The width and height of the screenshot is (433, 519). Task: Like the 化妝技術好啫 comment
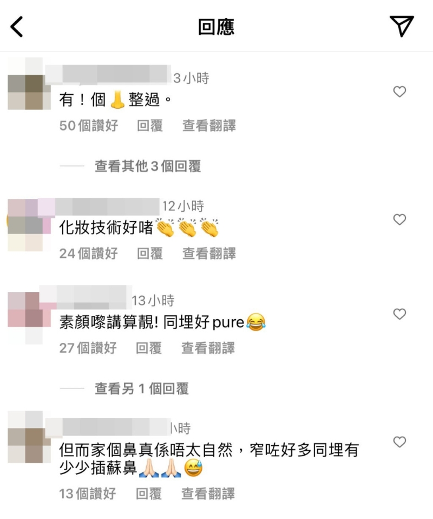[399, 219]
